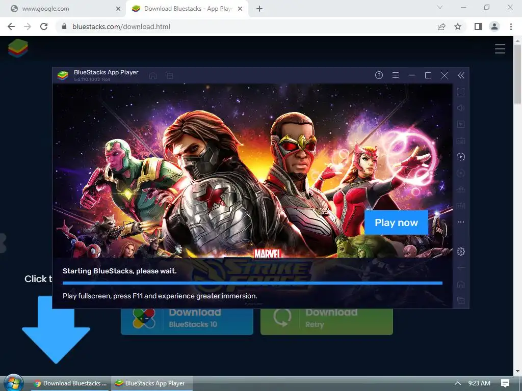522x391 pixels.
Task: Bookmark this page with the star
Action: pyautogui.click(x=458, y=26)
